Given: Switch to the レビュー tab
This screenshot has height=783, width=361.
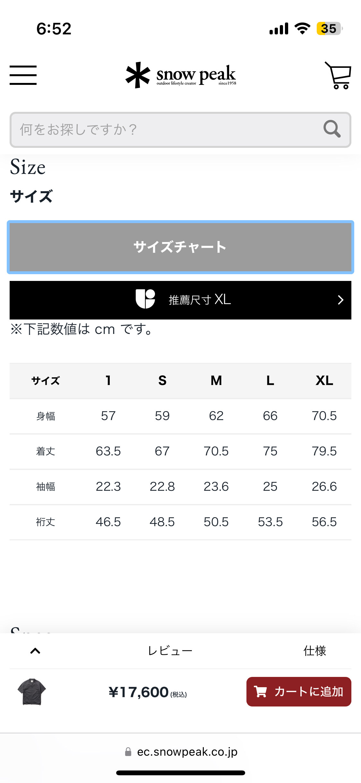Looking at the screenshot, I should 170,651.
